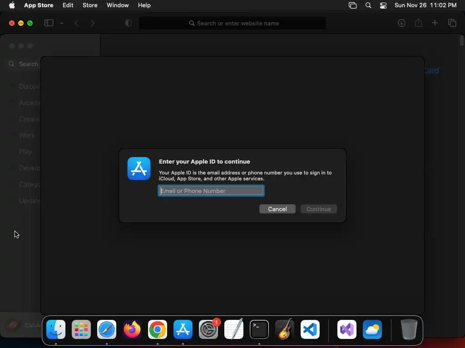This screenshot has height=348, width=465.
Task: Open the Window menu
Action: [x=118, y=5]
